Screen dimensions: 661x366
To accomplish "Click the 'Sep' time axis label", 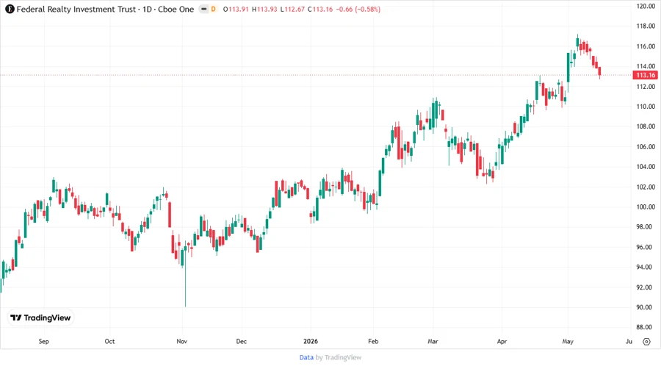I will [x=44, y=342].
